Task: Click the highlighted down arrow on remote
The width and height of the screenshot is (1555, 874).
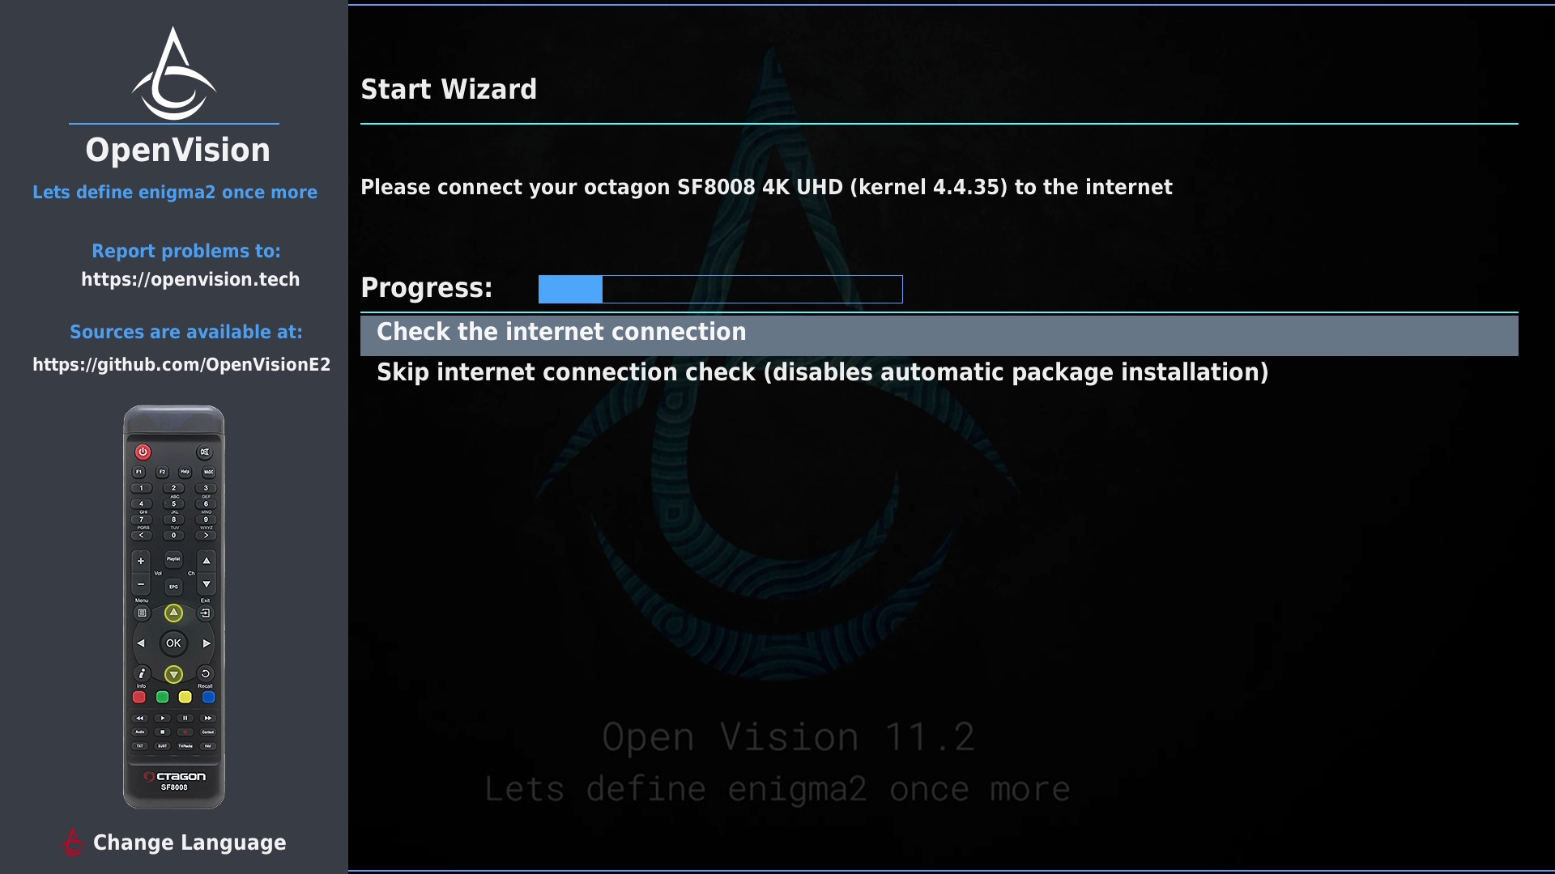Action: [x=173, y=674]
